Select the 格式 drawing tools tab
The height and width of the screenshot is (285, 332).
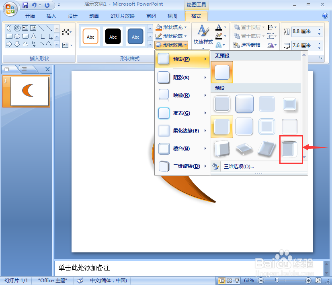click(196, 16)
